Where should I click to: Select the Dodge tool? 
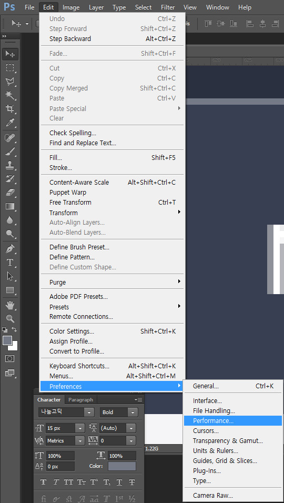click(10, 234)
